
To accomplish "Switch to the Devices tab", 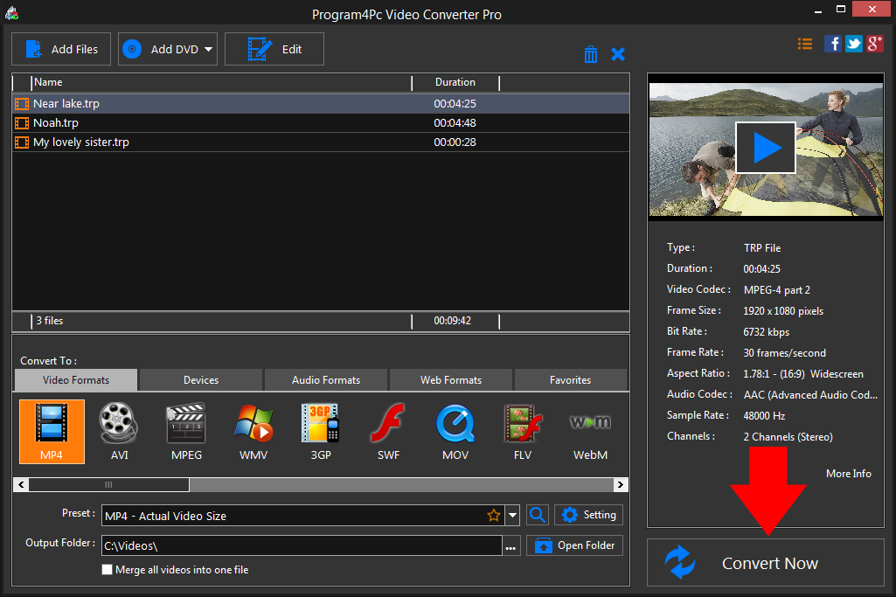I will pyautogui.click(x=199, y=379).
